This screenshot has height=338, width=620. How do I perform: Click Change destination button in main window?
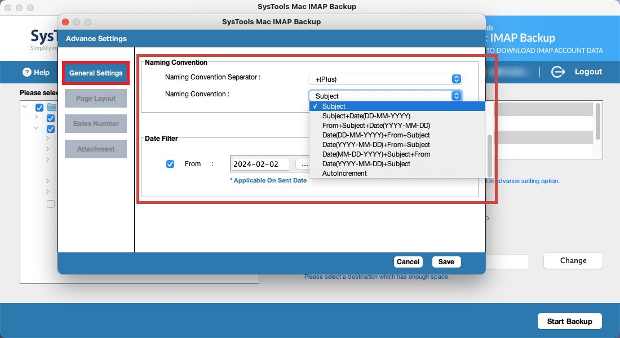(x=573, y=260)
